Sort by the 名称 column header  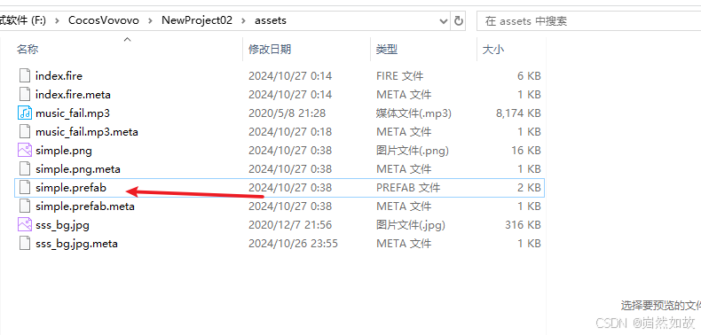point(28,49)
